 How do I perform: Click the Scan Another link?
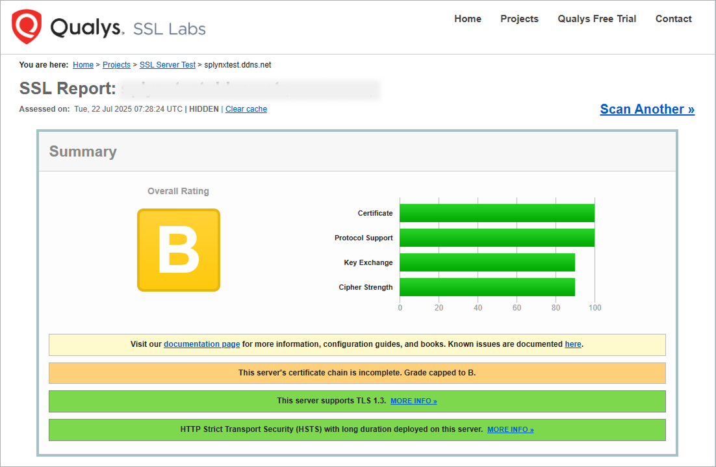point(647,109)
